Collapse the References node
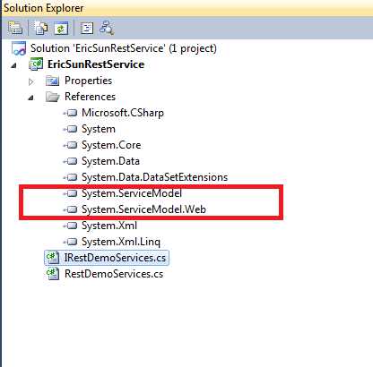The image size is (373, 367). click(30, 98)
